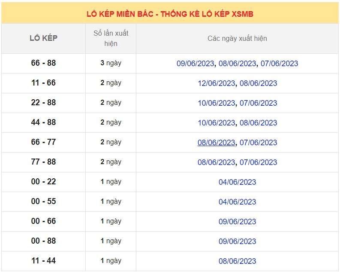Open 08/06/2023 in the 44 - 88 row
This screenshot has height=272, width=340.
pyautogui.click(x=258, y=123)
